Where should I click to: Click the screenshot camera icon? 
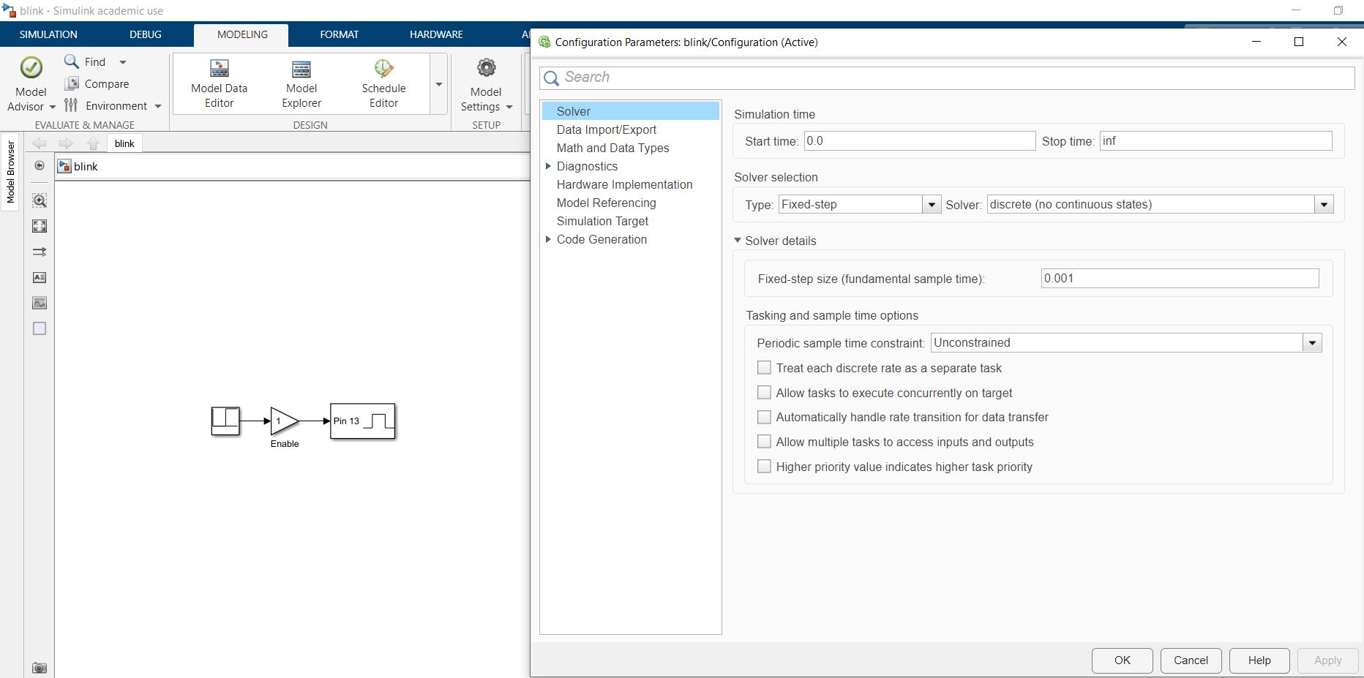click(x=40, y=668)
